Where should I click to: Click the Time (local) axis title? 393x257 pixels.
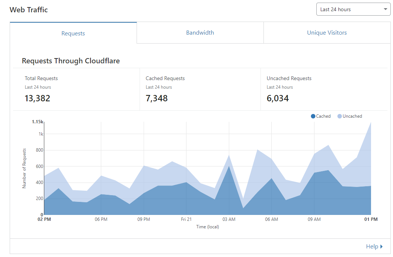(208, 227)
